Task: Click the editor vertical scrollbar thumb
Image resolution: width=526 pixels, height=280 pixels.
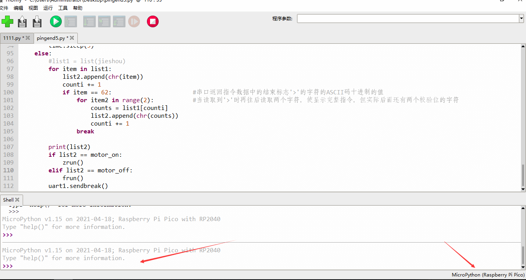Action: pos(523,175)
